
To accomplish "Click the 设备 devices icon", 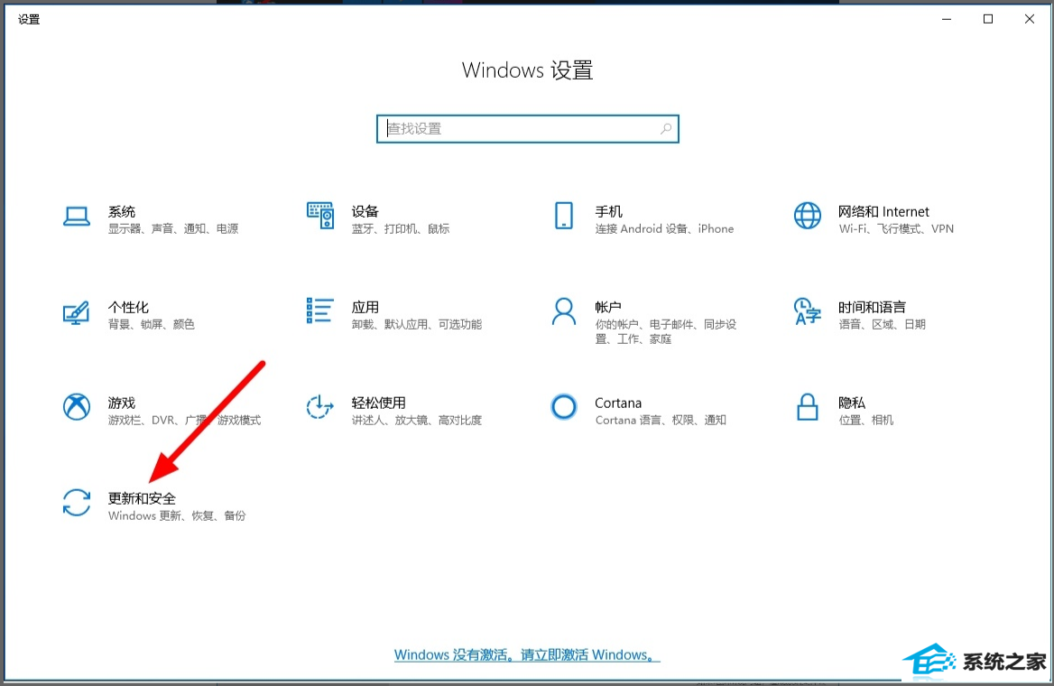I will 320,216.
